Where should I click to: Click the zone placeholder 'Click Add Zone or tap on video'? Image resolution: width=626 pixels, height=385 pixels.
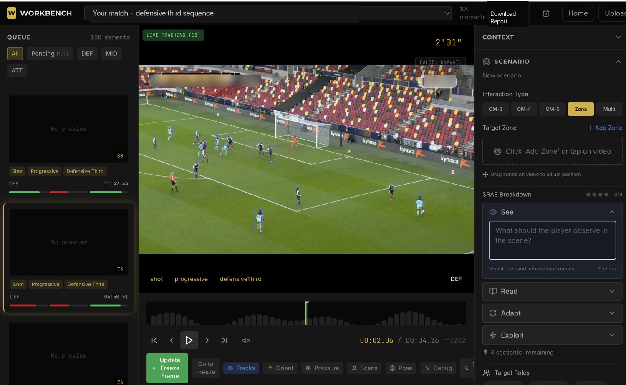pos(552,151)
